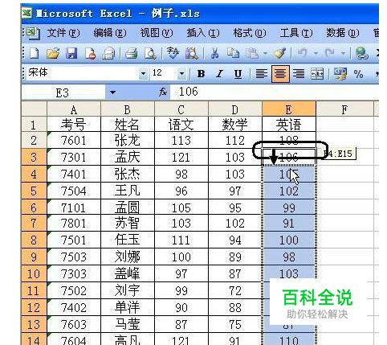Click the Excel document icon beside File menu
Viewport: 387px width, 345px height.
33,33
